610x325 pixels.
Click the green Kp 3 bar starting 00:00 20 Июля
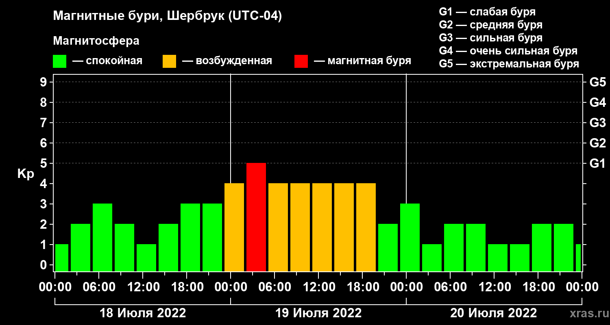[x=410, y=237]
